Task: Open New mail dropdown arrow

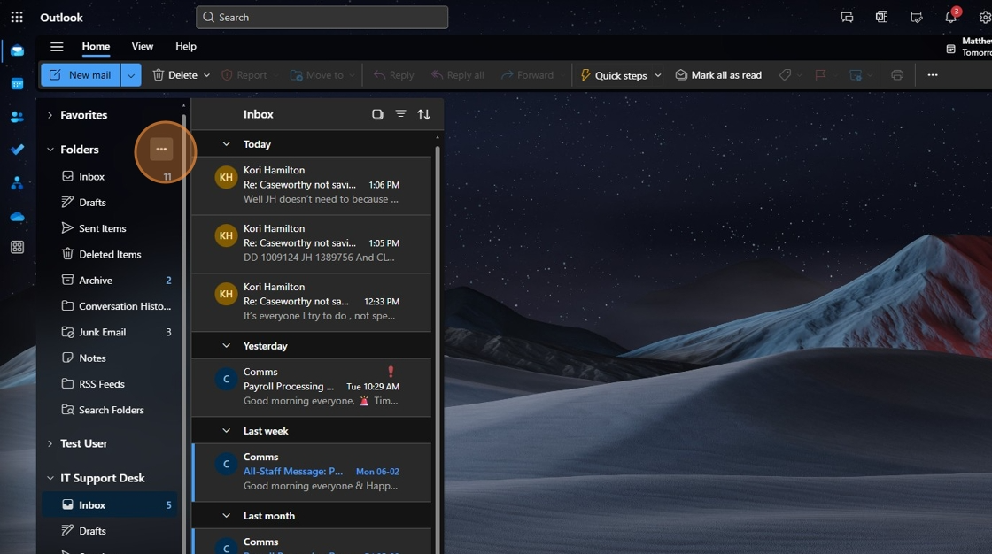Action: (131, 75)
